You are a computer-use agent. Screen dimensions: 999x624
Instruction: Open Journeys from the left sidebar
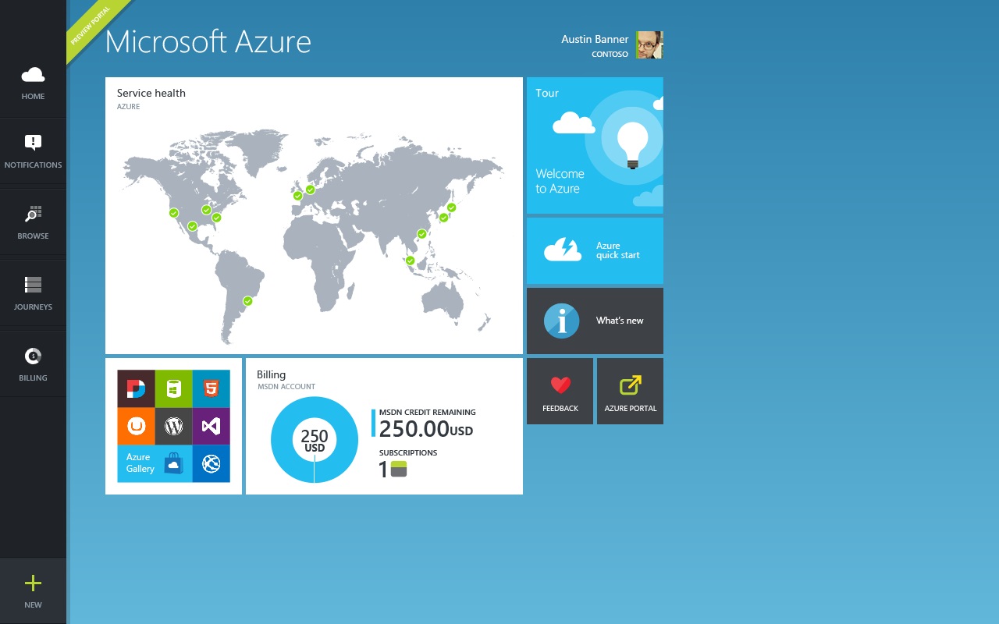tap(33, 285)
